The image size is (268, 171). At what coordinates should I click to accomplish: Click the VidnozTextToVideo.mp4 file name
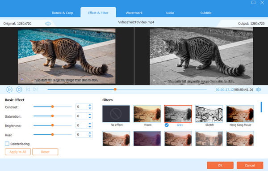[136, 22]
